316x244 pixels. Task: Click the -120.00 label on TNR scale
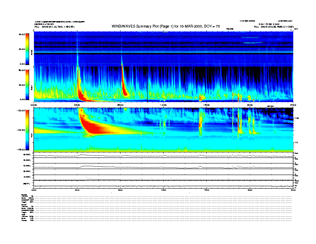(x=21, y=110)
